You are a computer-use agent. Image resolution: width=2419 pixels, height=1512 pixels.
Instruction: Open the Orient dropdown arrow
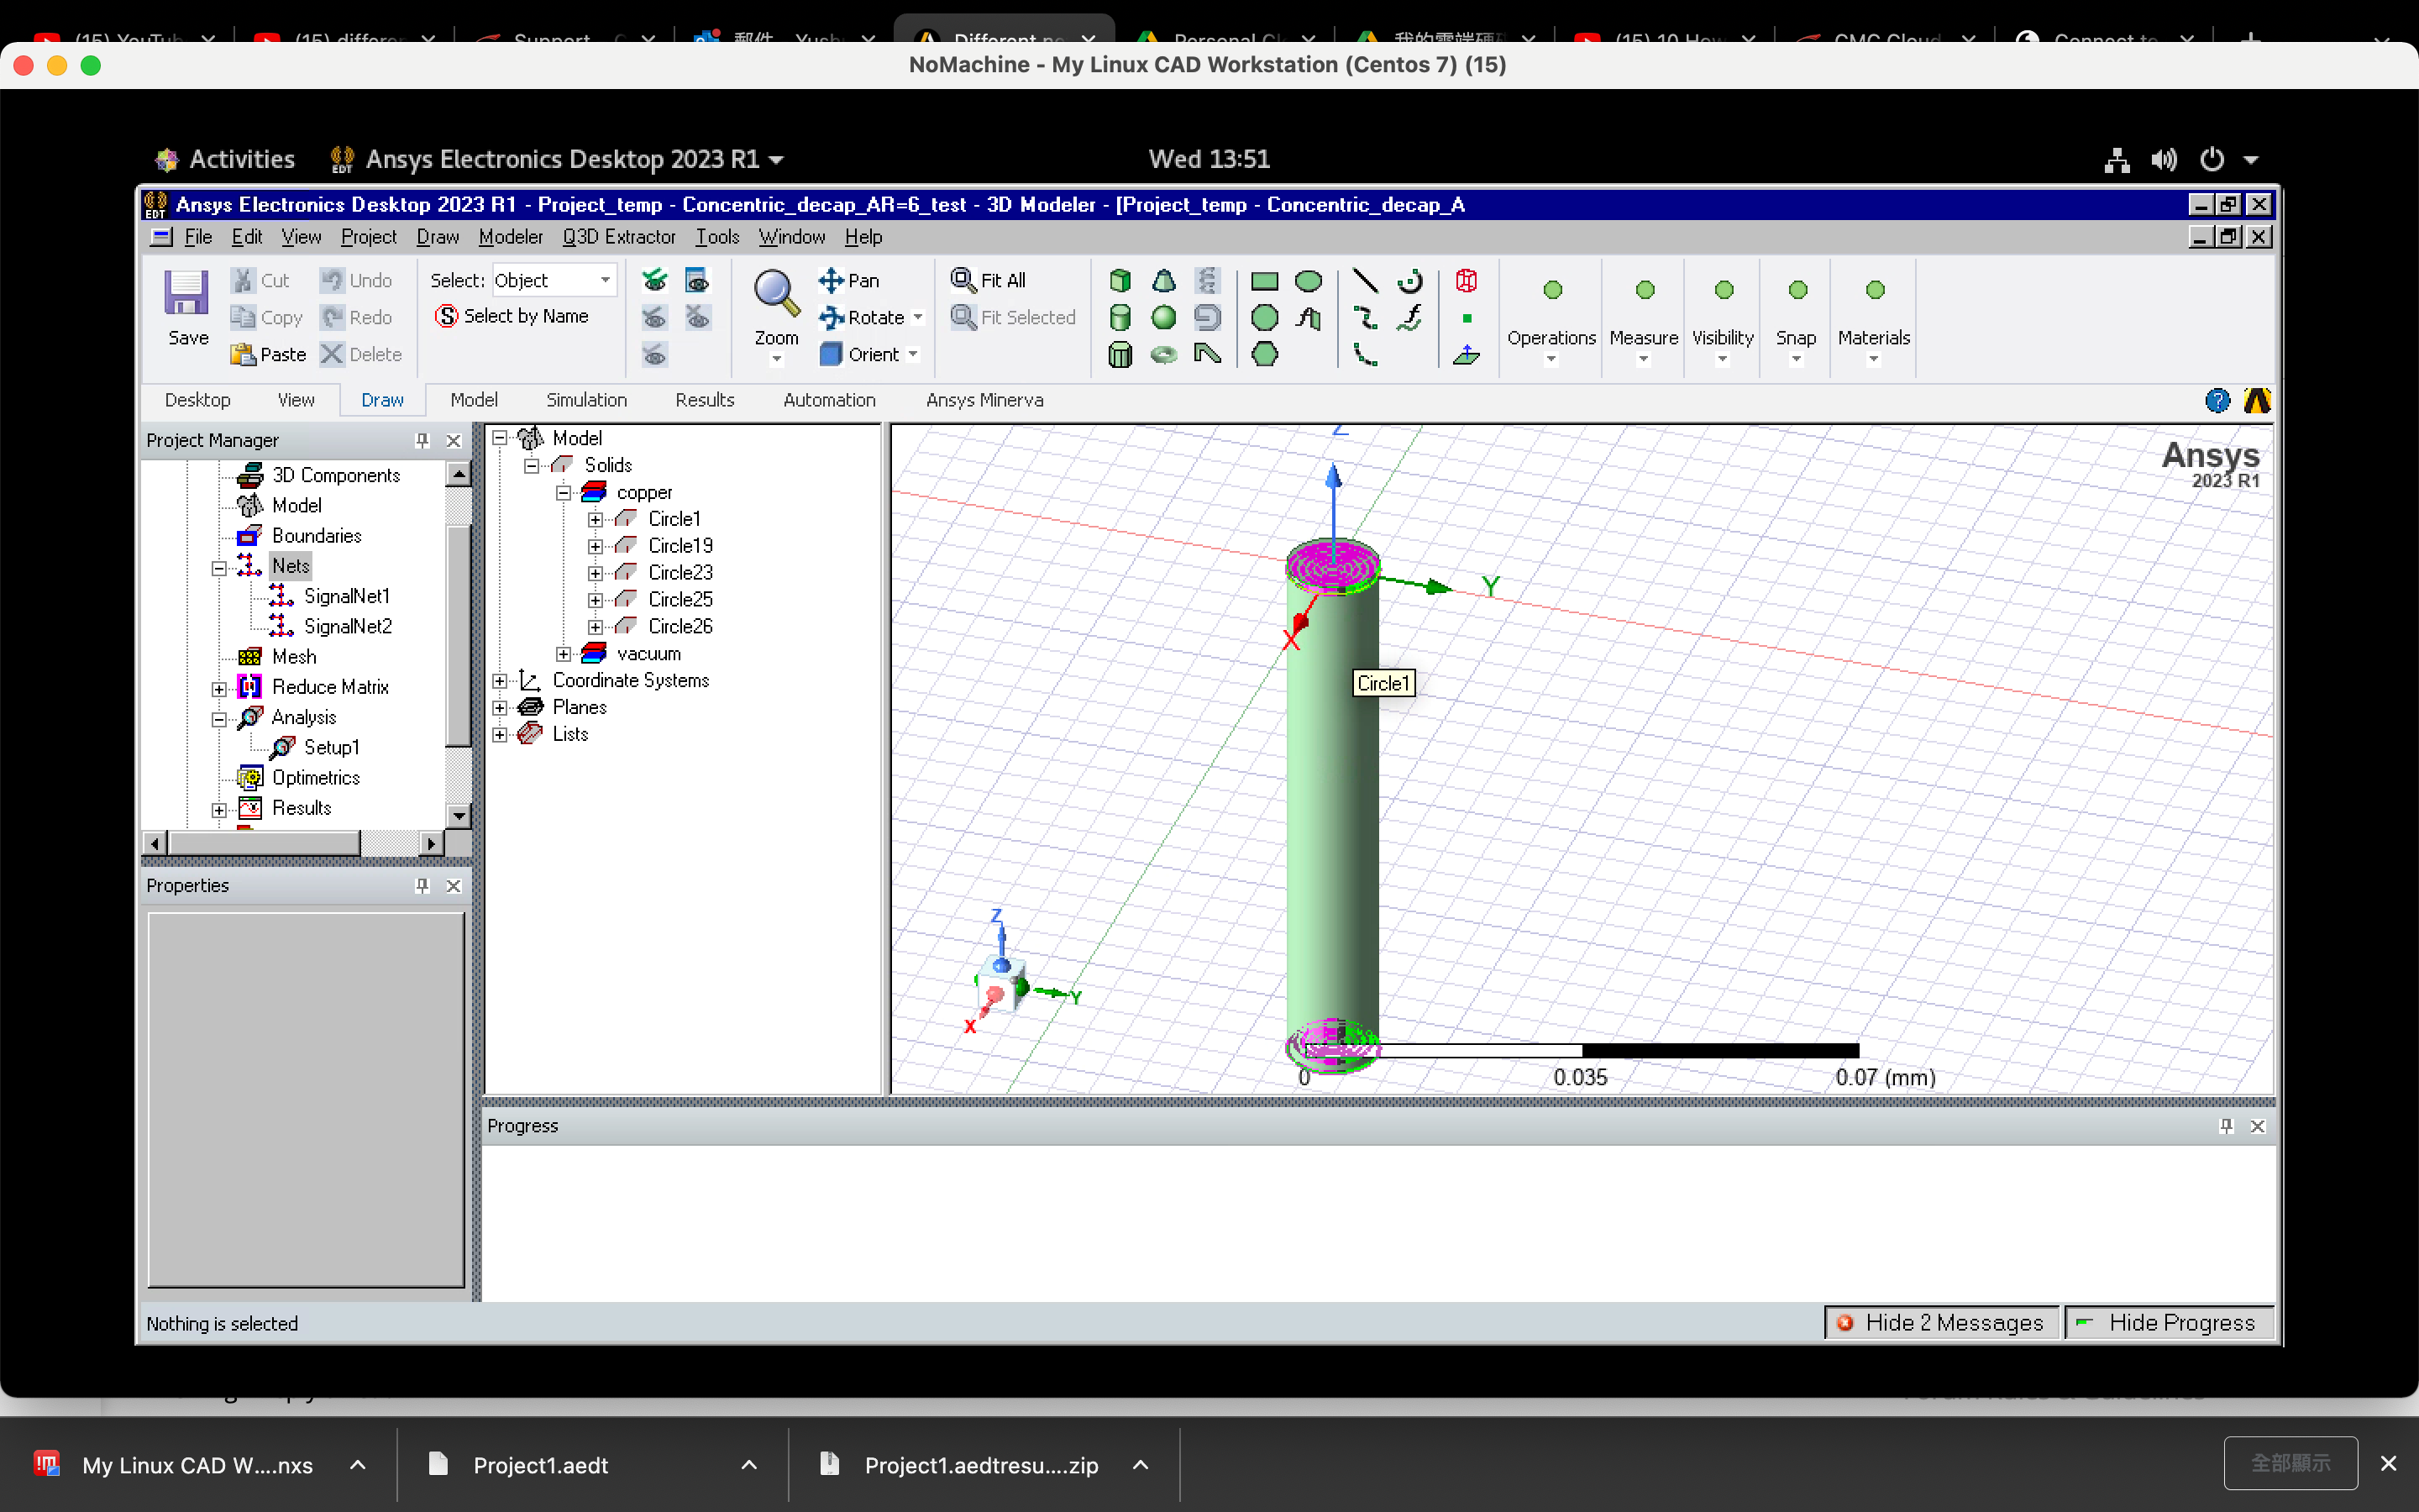(x=913, y=354)
